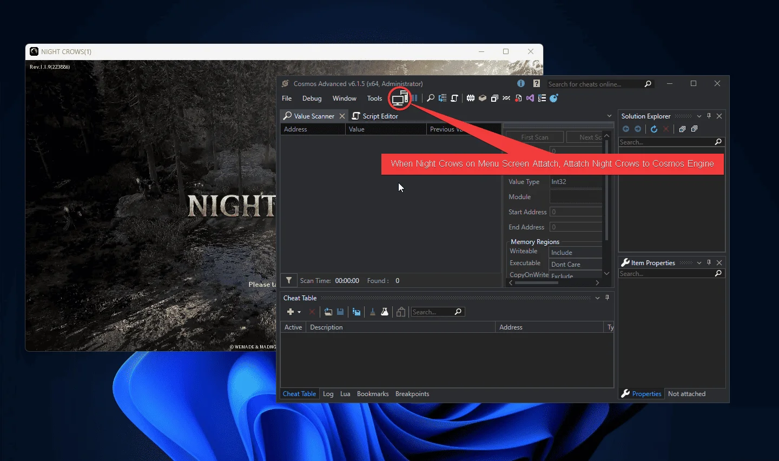
Task: Expand the add entry dropdown arrow in Cheat Table
Action: point(299,312)
